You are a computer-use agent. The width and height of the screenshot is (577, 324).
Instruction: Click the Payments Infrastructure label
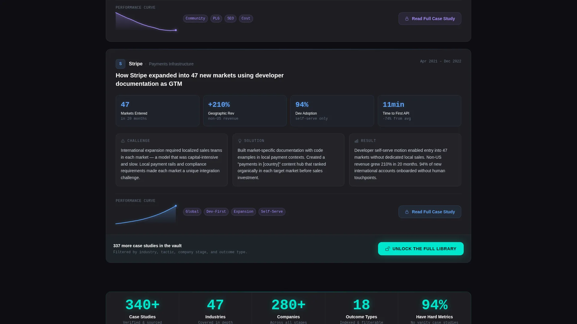171,64
